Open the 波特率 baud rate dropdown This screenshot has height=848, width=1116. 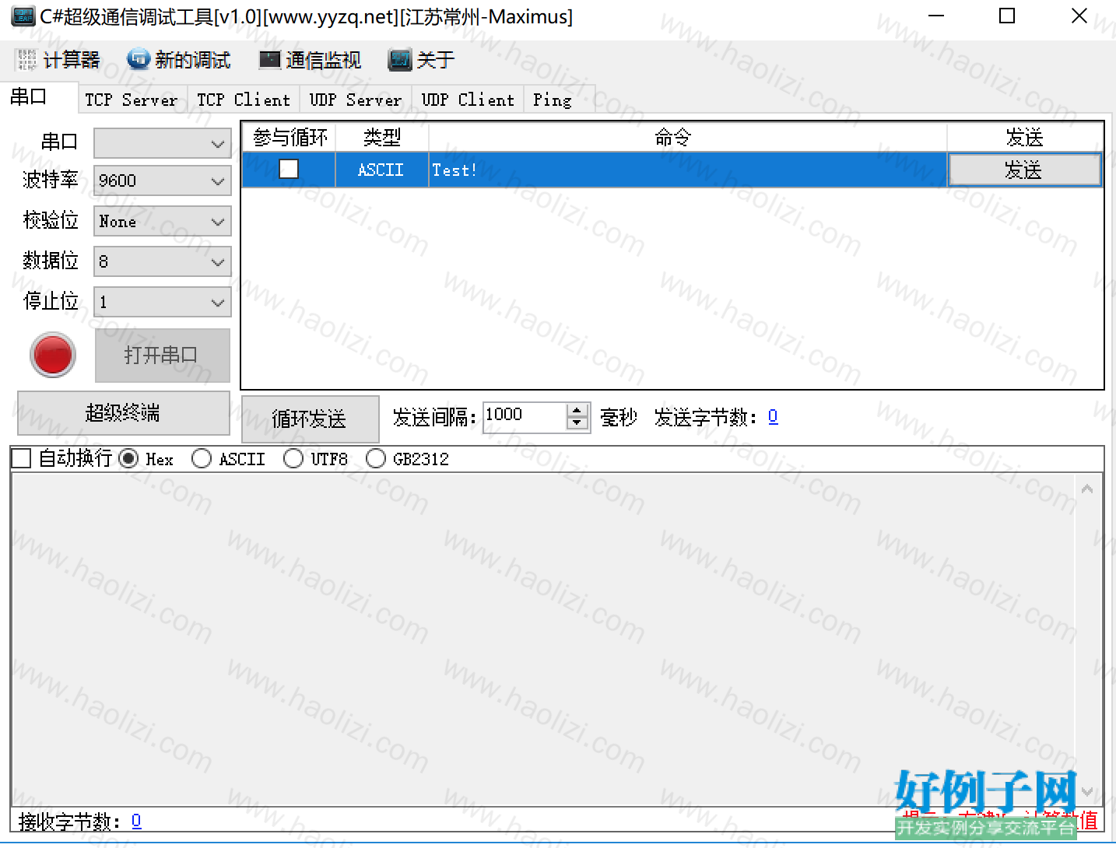pyautogui.click(x=163, y=180)
